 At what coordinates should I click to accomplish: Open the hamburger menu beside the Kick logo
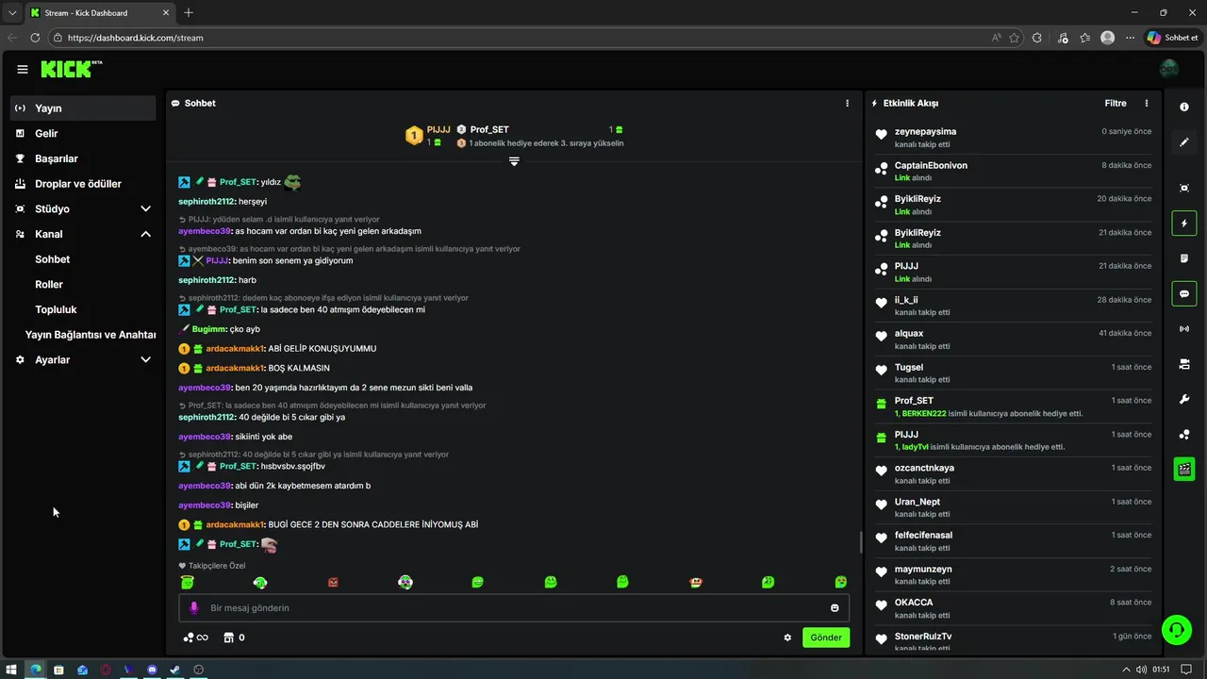point(22,69)
